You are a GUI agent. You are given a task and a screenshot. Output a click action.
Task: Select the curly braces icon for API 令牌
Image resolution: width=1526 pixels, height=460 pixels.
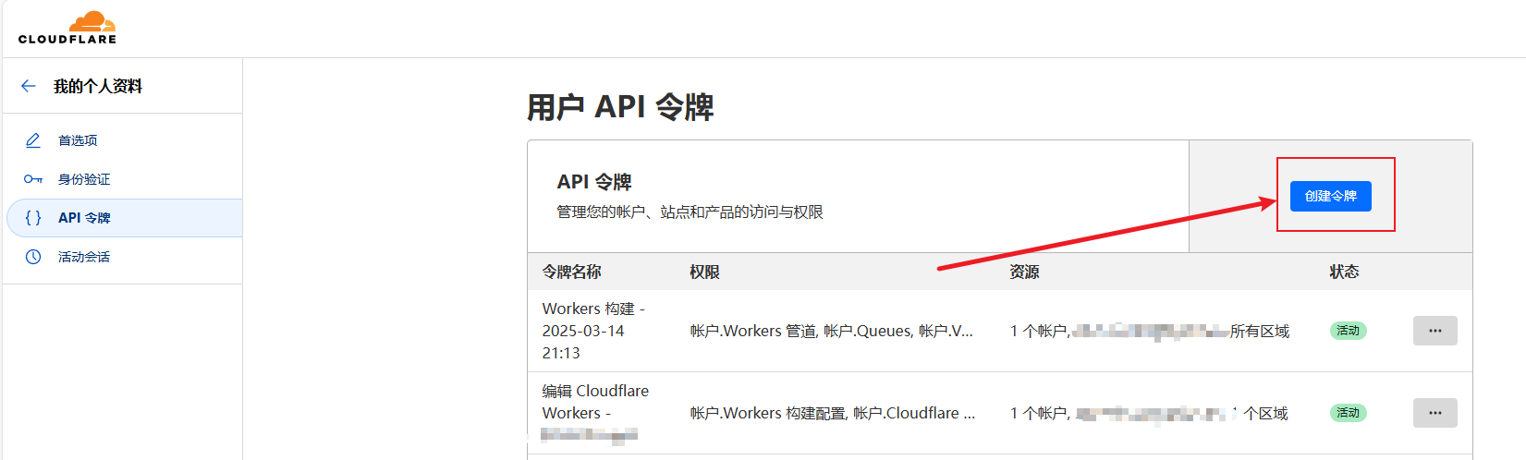pyautogui.click(x=33, y=218)
